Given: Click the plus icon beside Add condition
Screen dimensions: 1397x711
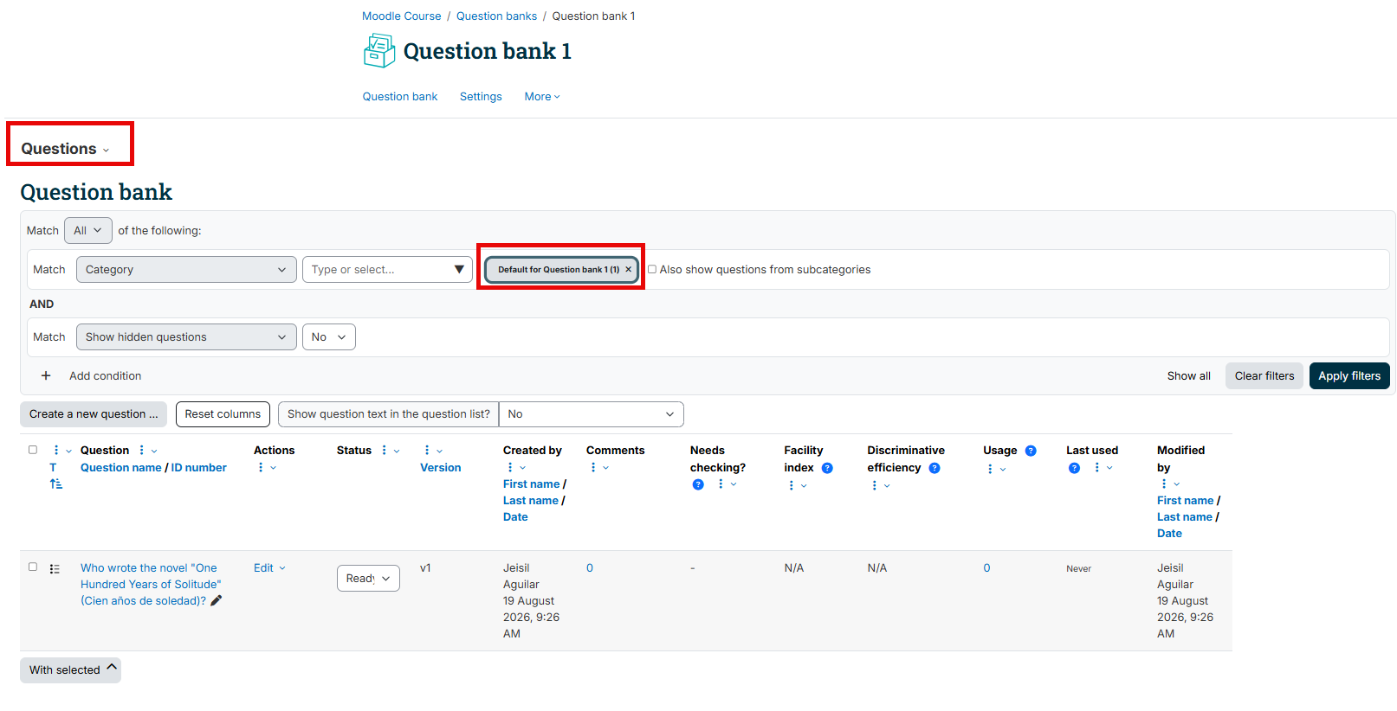Looking at the screenshot, I should coord(46,375).
